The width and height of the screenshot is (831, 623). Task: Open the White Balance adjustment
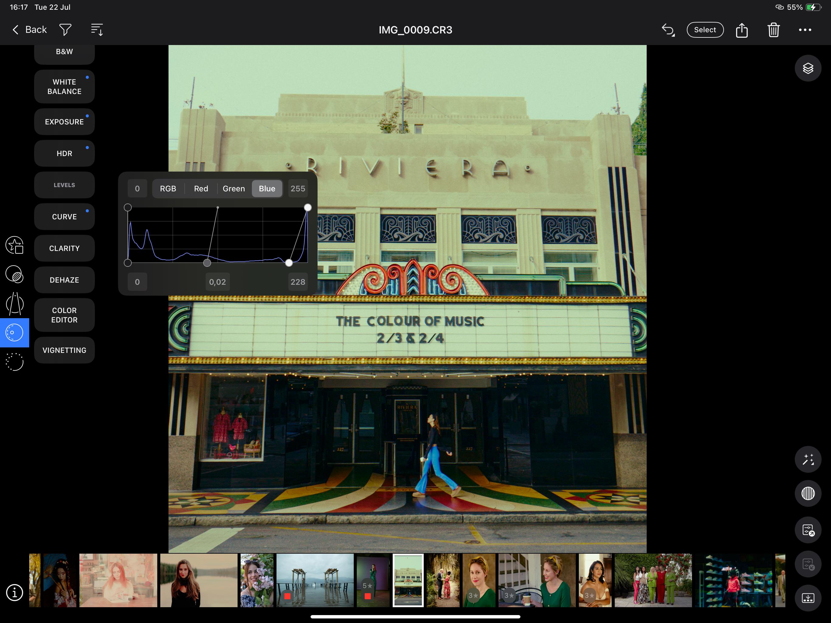(64, 86)
